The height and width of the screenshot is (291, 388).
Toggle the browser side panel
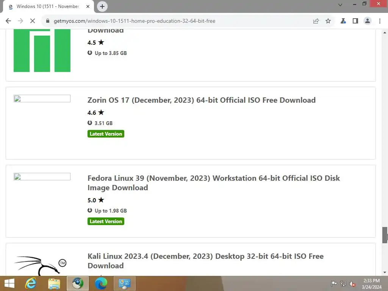tap(355, 21)
